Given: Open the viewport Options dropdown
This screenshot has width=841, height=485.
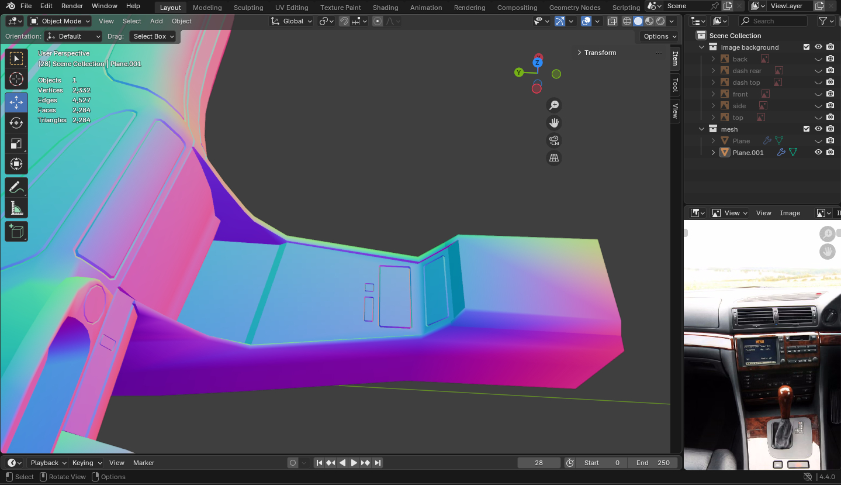Looking at the screenshot, I should coord(660,36).
